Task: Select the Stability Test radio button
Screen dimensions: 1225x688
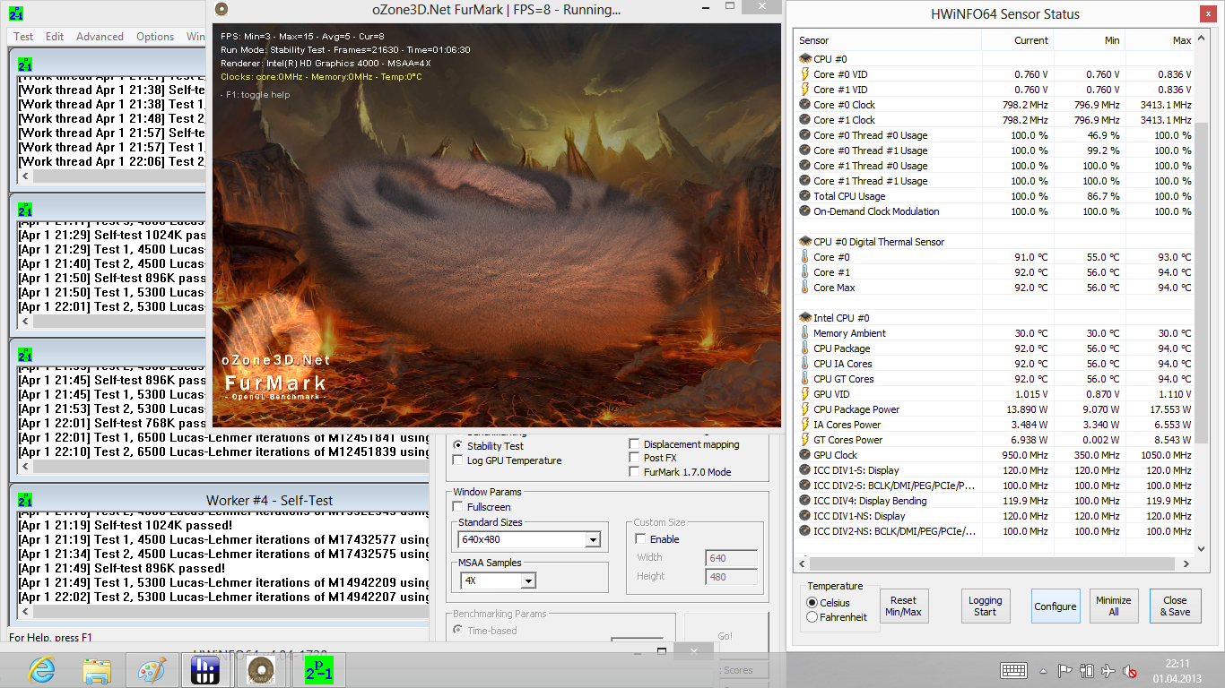Action: pos(458,445)
